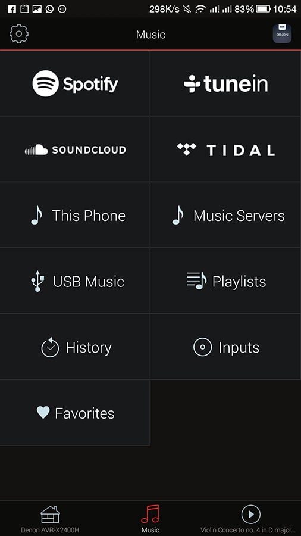
Task: Tap the WhatsApp status bar icon
Action: tap(49, 9)
